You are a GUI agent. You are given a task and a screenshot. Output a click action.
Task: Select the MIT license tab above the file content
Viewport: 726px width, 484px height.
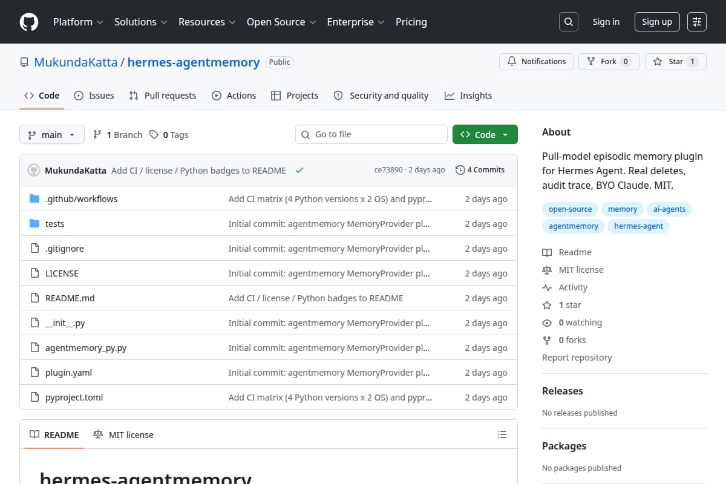click(123, 434)
